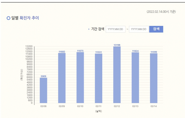Select the tallest bar for 02/12
The width and height of the screenshot is (185, 118).
[117, 75]
